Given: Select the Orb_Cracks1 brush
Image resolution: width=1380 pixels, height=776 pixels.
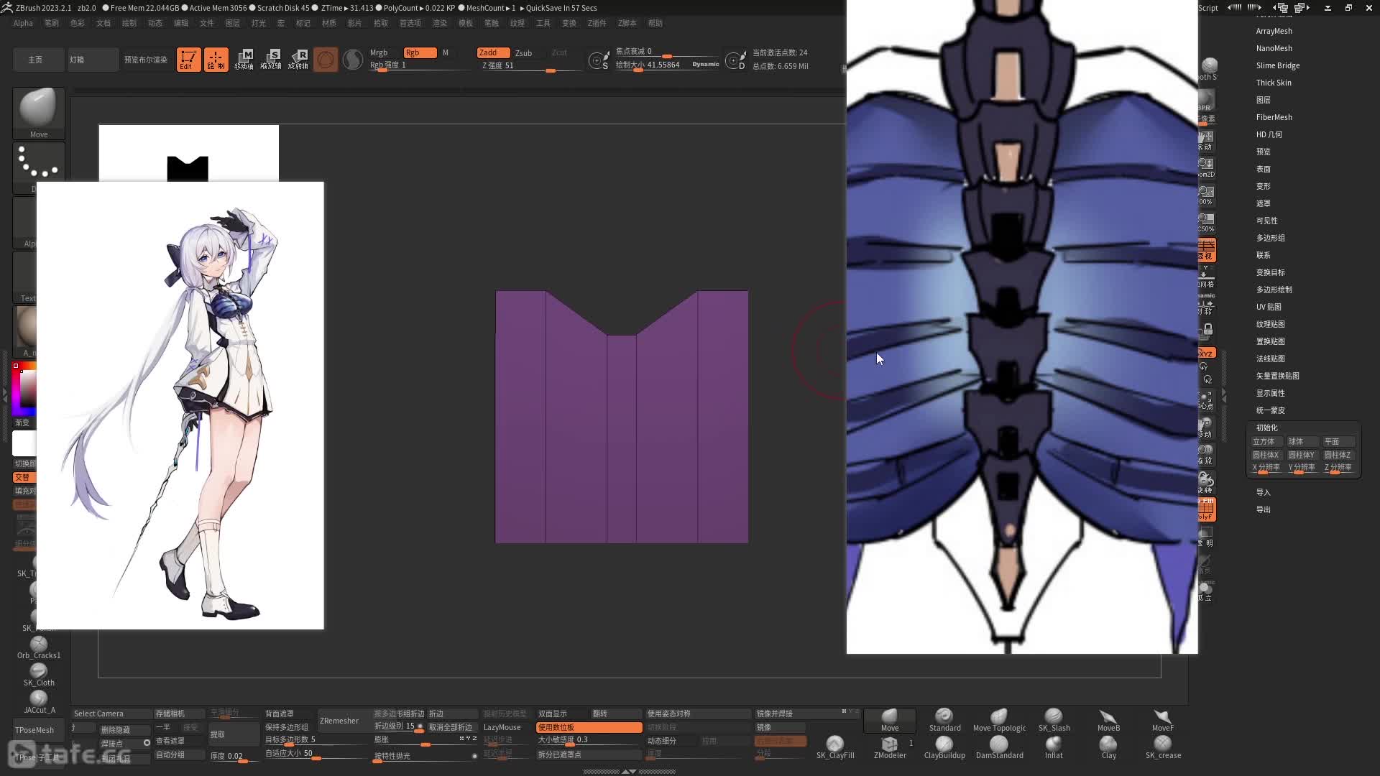Looking at the screenshot, I should 39,647.
